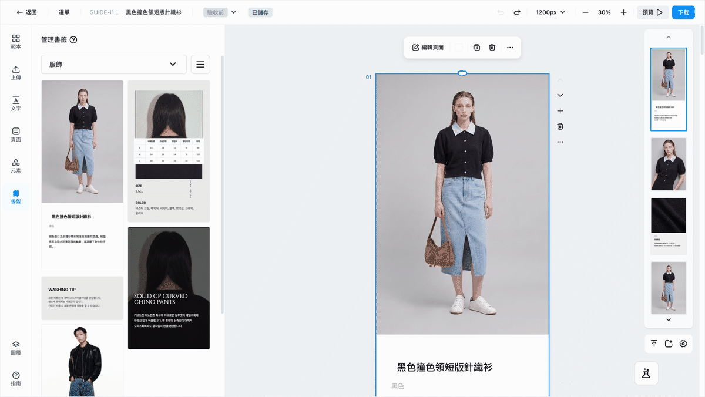Click the top resize handle of the selected section
Image resolution: width=705 pixels, height=397 pixels.
pyautogui.click(x=462, y=73)
